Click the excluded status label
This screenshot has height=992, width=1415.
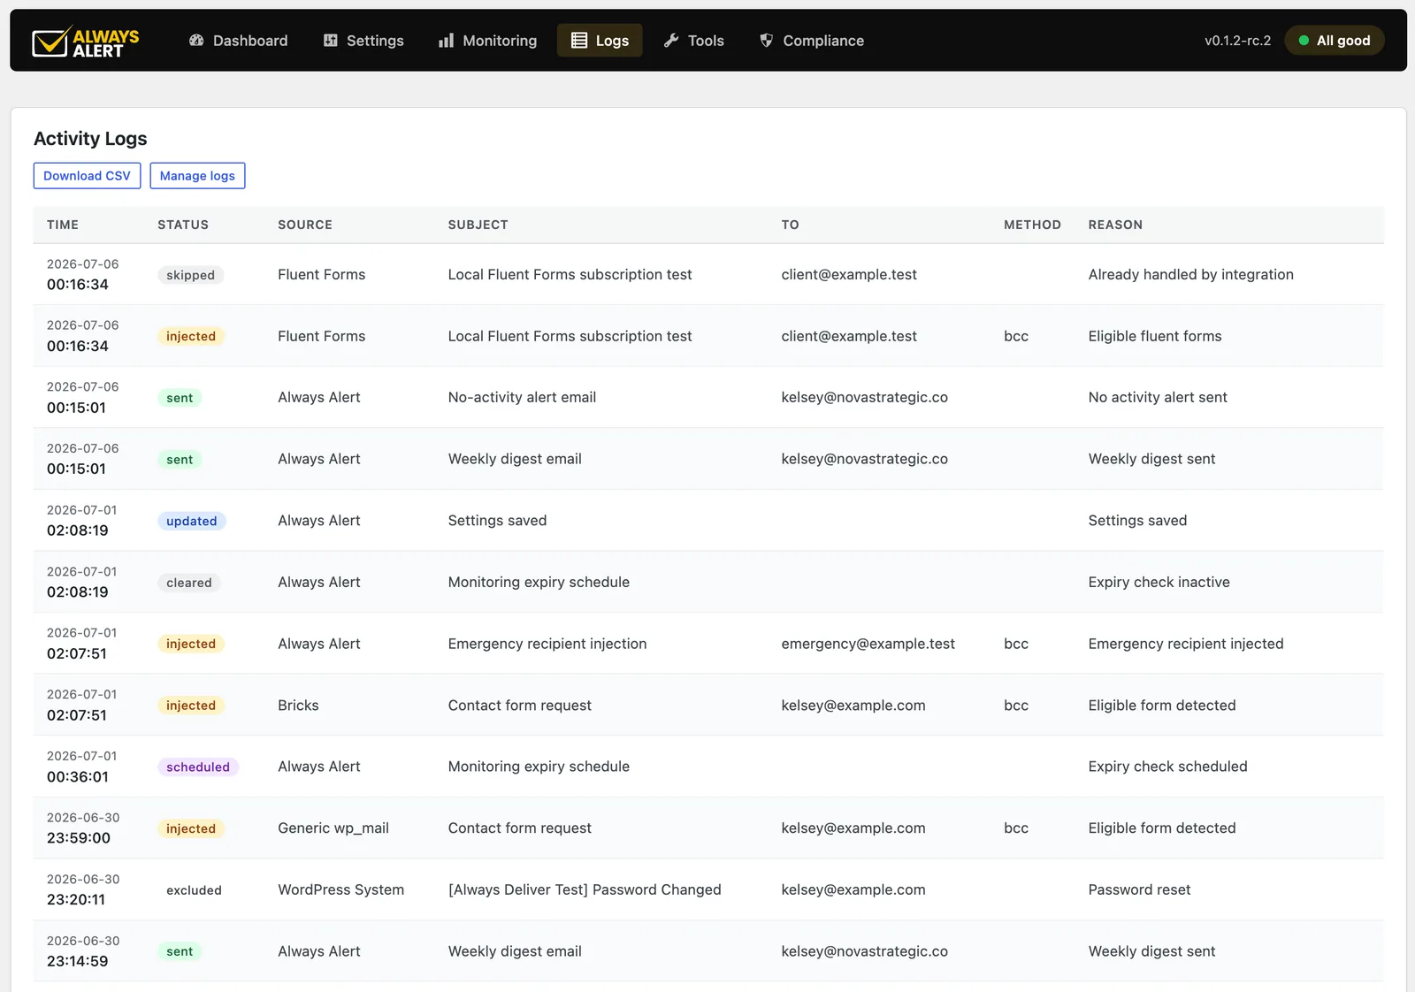[x=194, y=890]
